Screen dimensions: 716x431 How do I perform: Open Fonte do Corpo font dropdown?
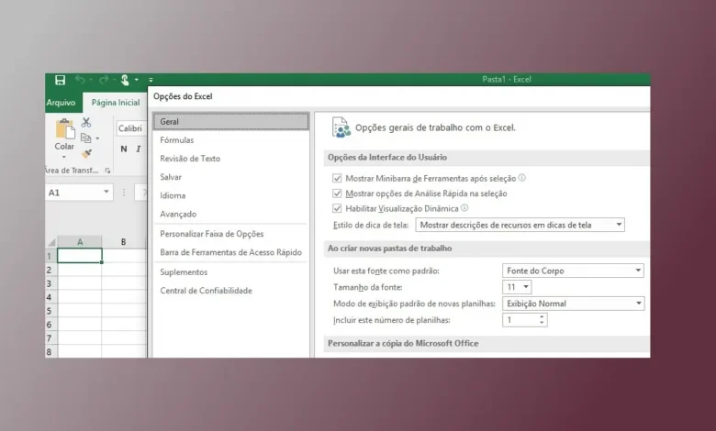pyautogui.click(x=573, y=271)
